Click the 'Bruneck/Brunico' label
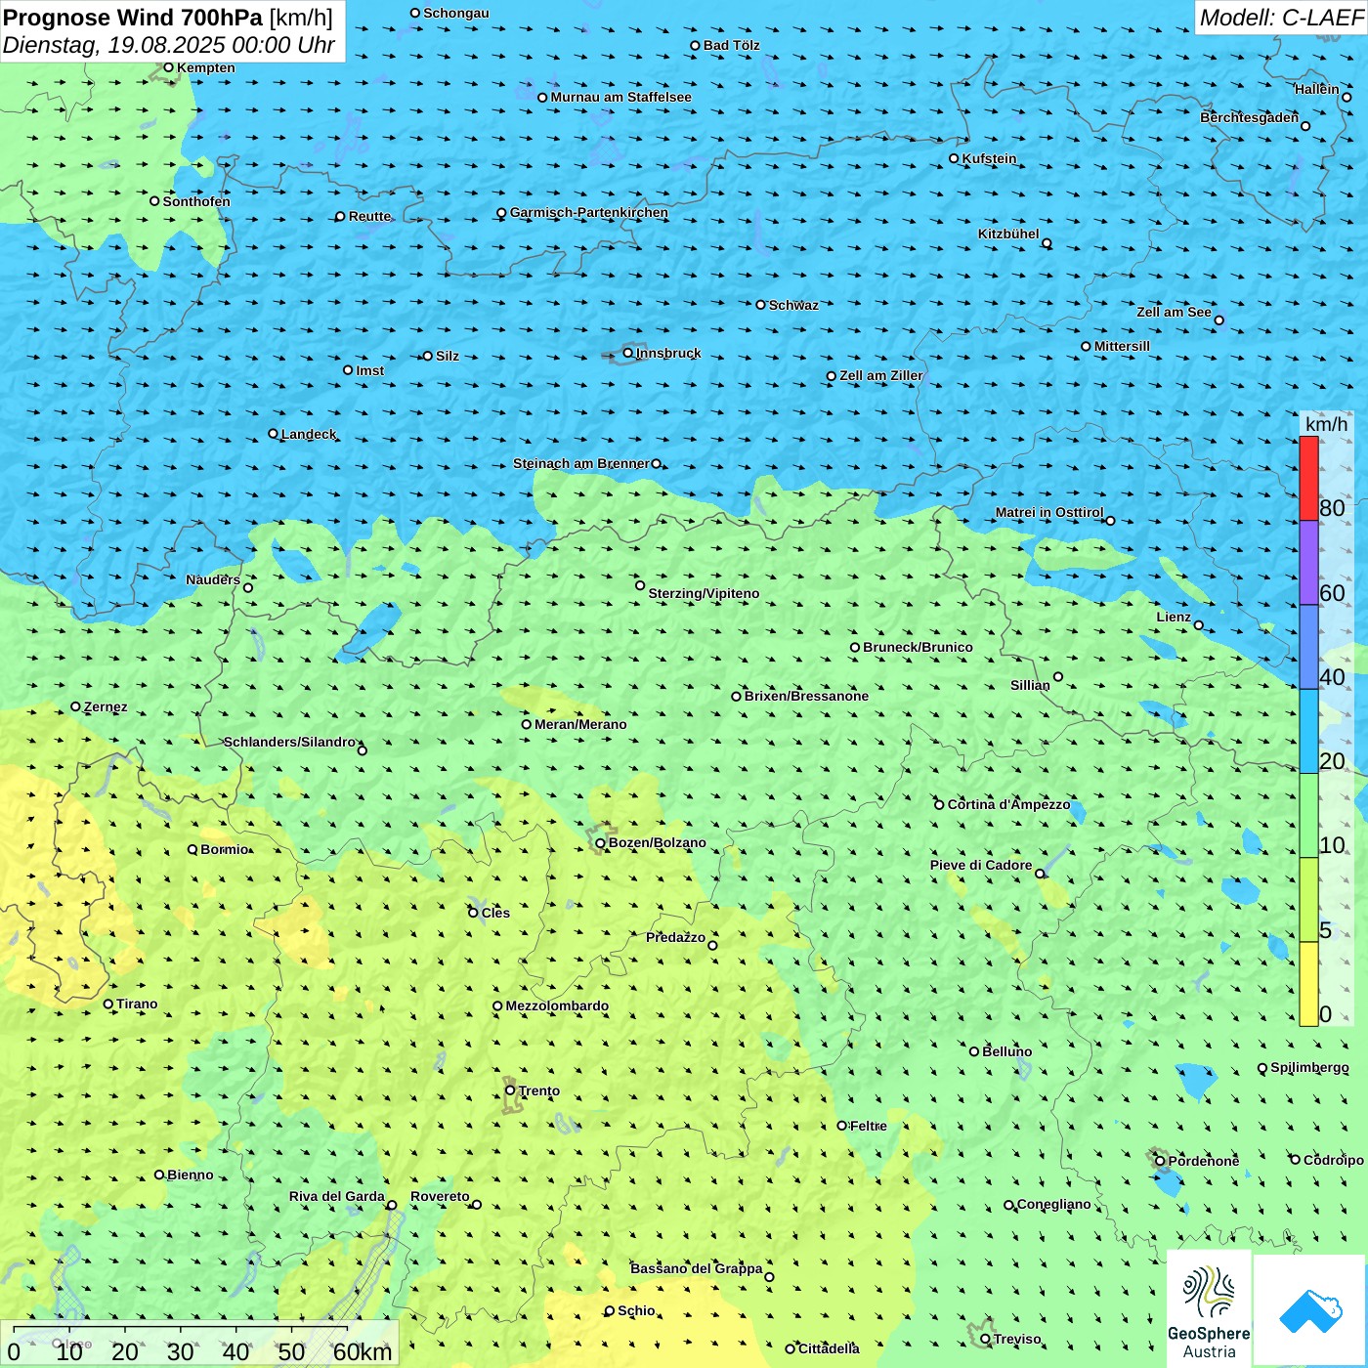1368x1368 pixels. pos(918,647)
